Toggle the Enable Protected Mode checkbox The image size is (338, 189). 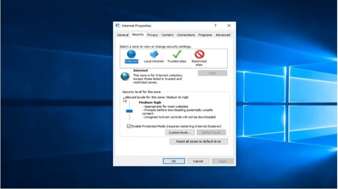tap(129, 126)
